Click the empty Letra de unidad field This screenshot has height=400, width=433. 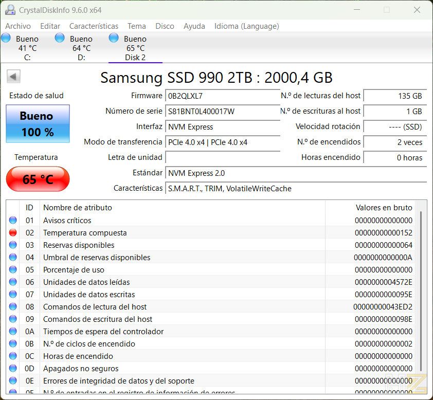tap(223, 158)
